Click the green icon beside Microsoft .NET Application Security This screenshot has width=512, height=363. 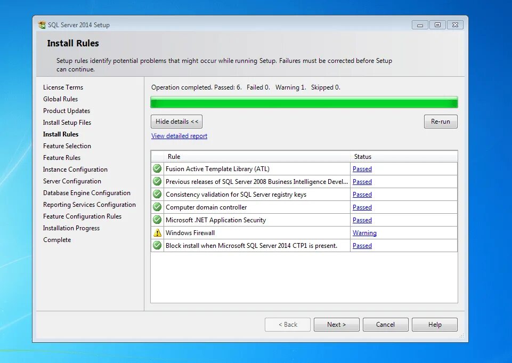[x=157, y=220]
